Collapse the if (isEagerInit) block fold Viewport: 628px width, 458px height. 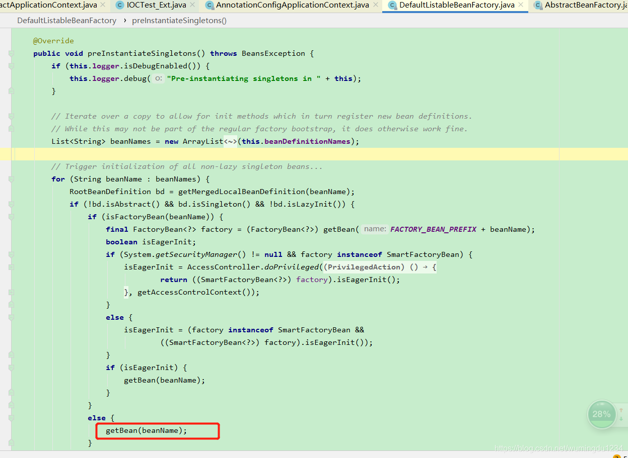(x=11, y=368)
